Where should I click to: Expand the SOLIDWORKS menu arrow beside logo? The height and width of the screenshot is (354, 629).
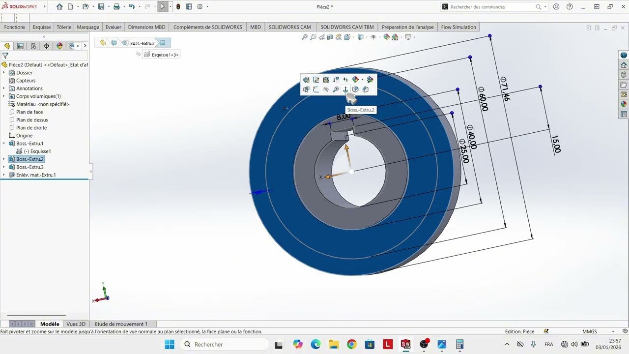(x=44, y=7)
